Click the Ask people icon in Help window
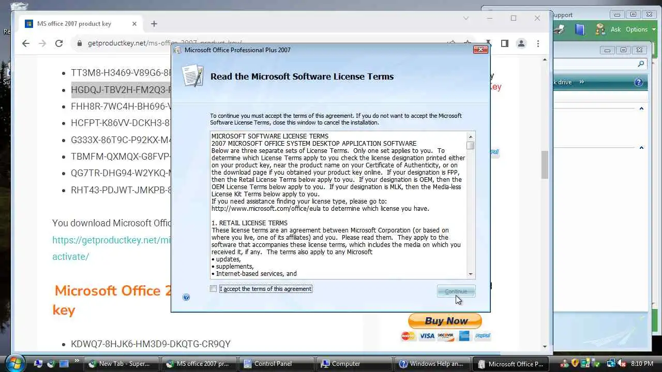662x372 pixels. (600, 29)
